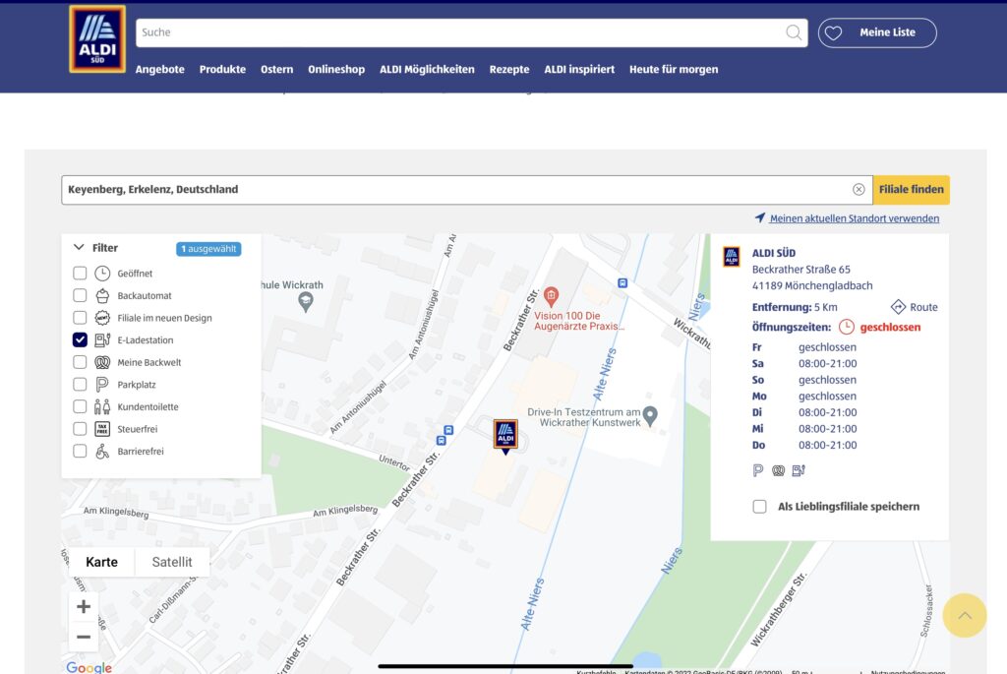Click the Beckrather Straße 65 address
Image resolution: width=1007 pixels, height=674 pixels.
tap(800, 270)
